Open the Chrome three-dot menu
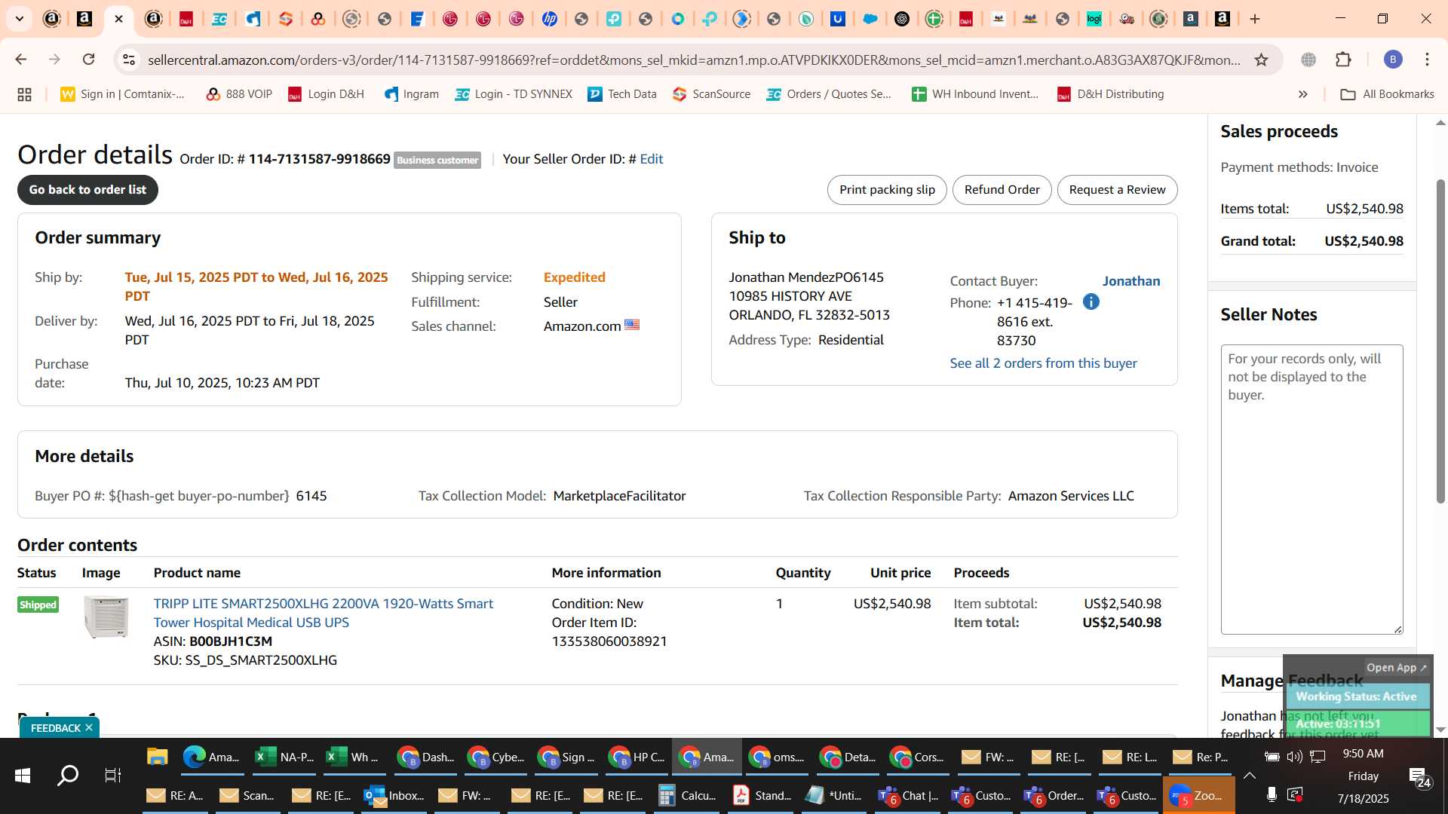The image size is (1448, 814). pyautogui.click(x=1427, y=60)
